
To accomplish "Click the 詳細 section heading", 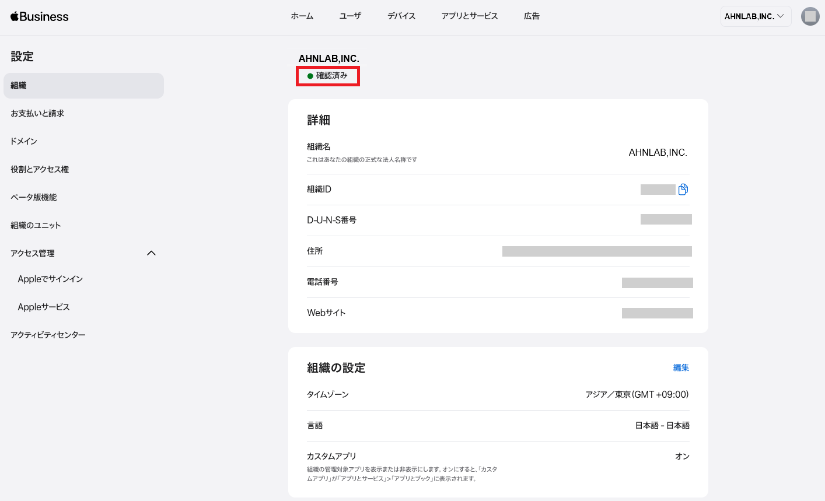I will pos(319,120).
